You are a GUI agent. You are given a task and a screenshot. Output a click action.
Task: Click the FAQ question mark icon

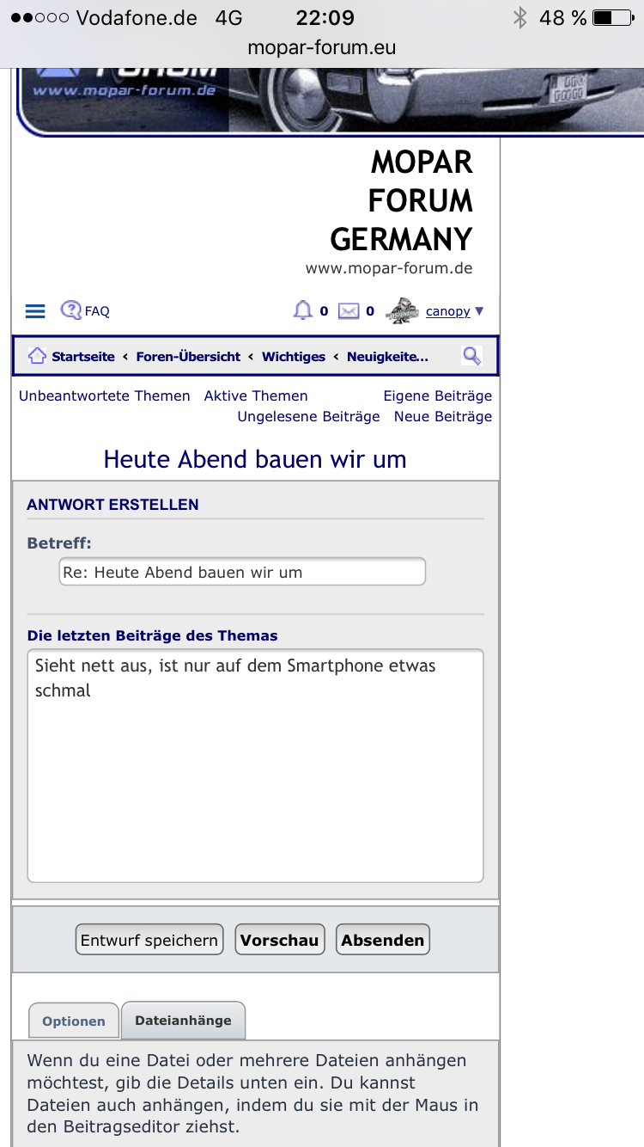tap(70, 310)
